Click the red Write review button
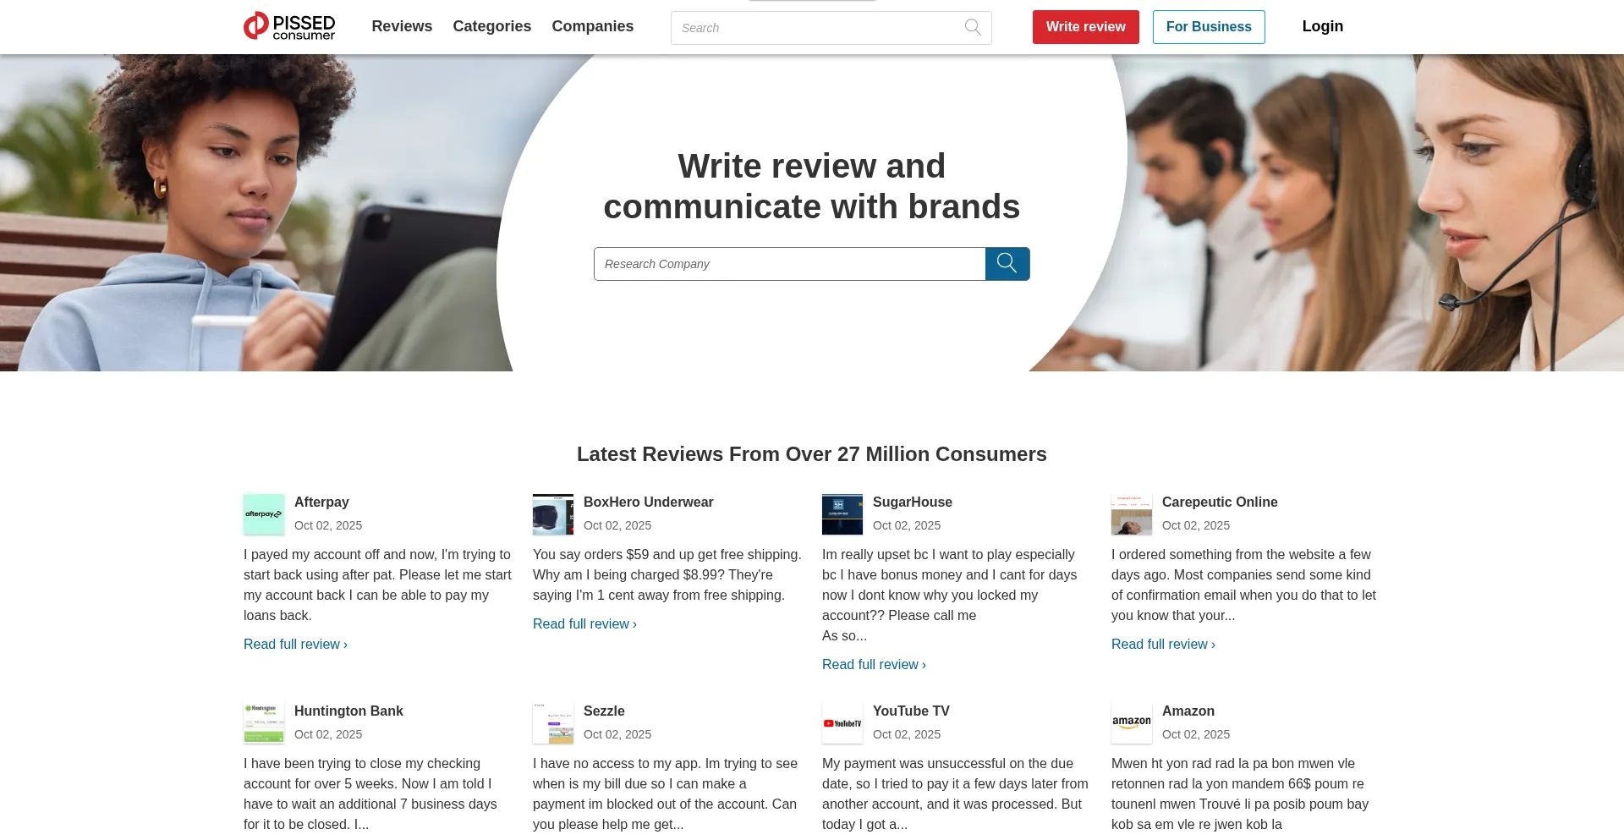 click(1085, 27)
